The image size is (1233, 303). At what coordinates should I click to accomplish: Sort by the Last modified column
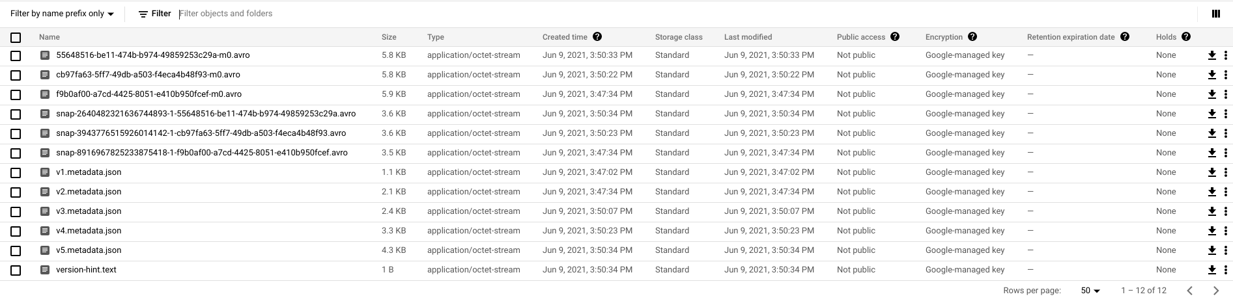pos(748,37)
